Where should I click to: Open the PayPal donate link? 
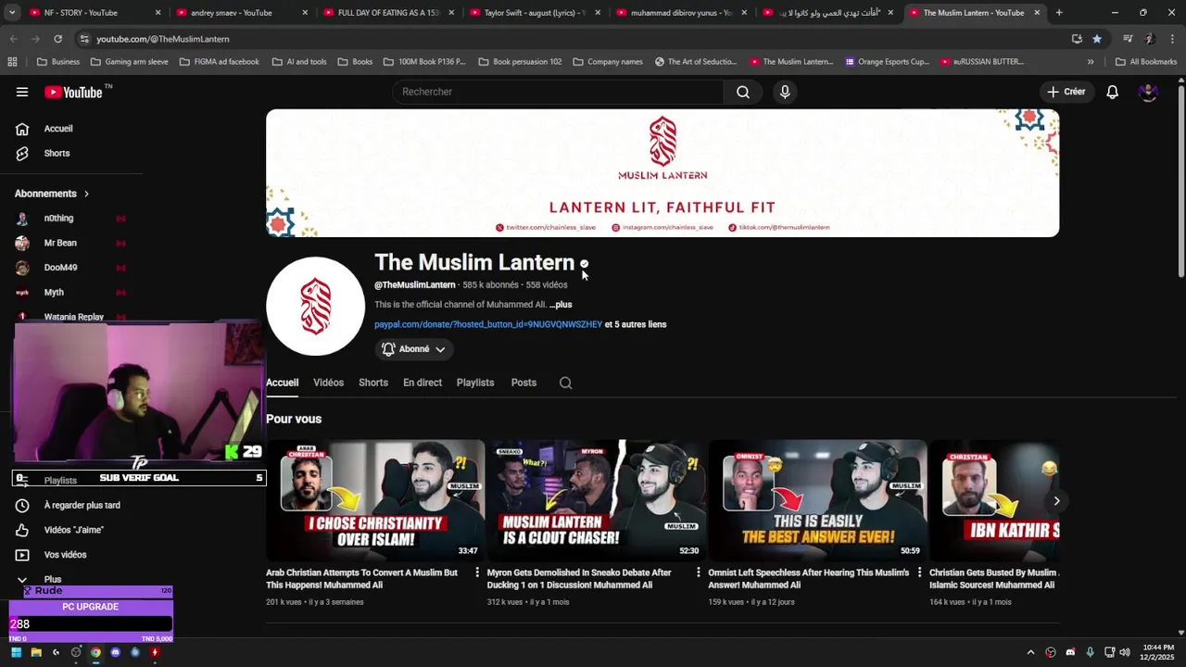click(x=488, y=325)
